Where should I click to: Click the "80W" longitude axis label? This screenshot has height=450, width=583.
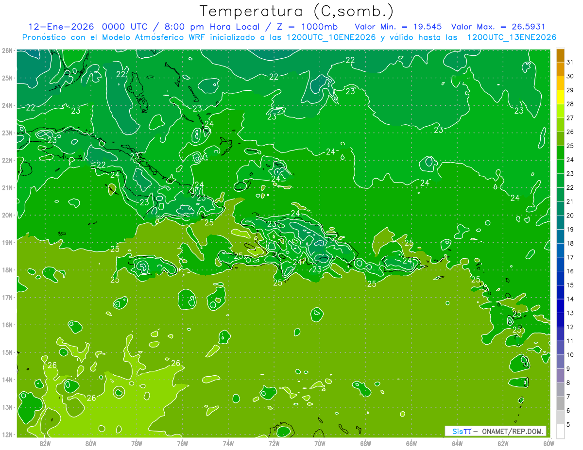coord(90,443)
